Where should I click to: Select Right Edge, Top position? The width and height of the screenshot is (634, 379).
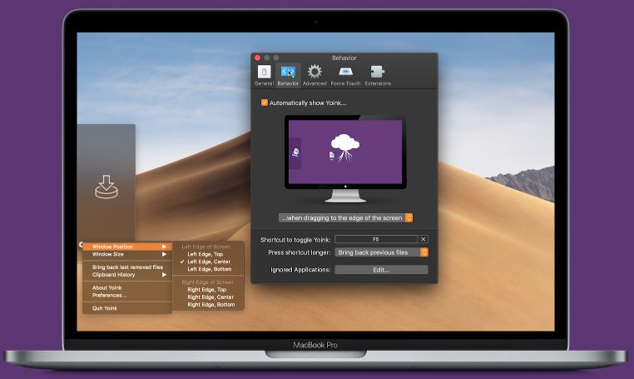(208, 290)
